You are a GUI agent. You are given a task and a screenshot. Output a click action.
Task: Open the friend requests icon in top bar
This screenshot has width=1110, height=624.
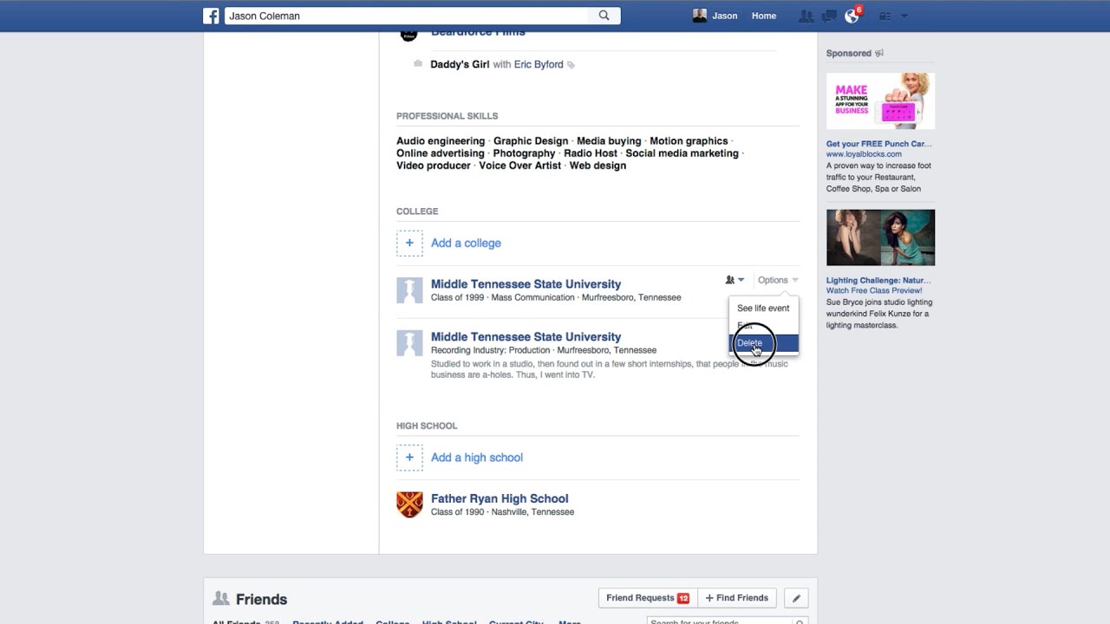[806, 16]
